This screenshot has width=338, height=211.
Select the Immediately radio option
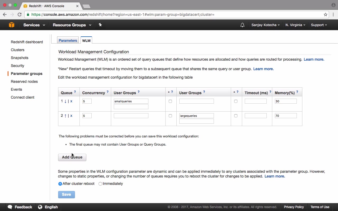[x=100, y=184]
